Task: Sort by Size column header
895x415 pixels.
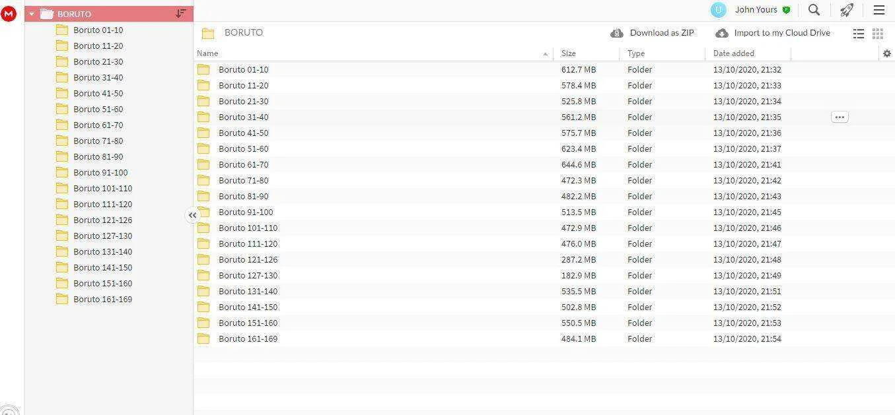Action: [568, 53]
